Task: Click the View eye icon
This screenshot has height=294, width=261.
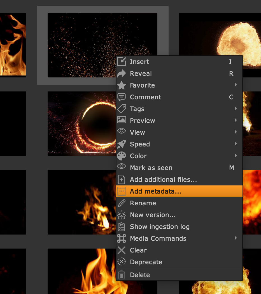Action: pos(122,132)
